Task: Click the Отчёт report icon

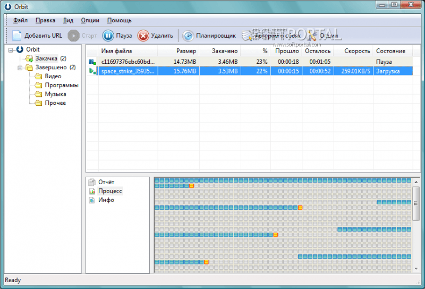Action: tap(92, 182)
